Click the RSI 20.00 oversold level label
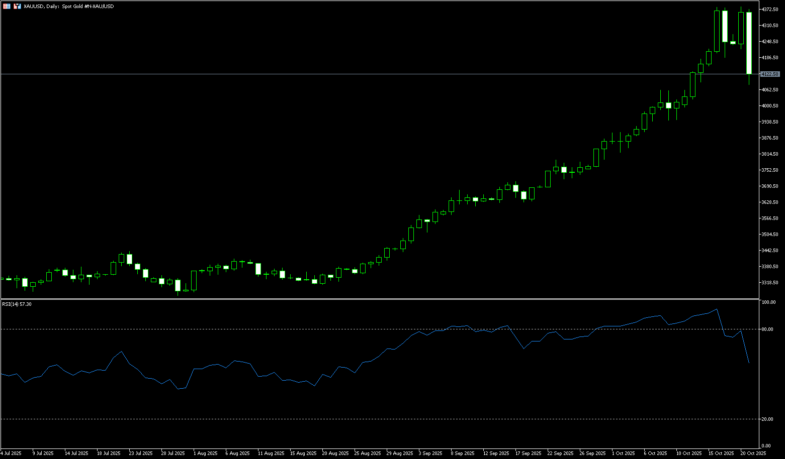 click(767, 419)
